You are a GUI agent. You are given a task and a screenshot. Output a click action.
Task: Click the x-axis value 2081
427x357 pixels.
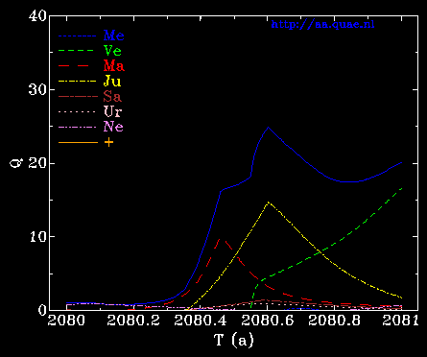tap(400, 321)
